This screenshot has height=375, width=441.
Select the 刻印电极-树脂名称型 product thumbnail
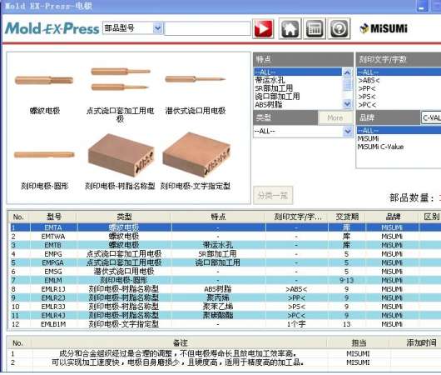[121, 155]
